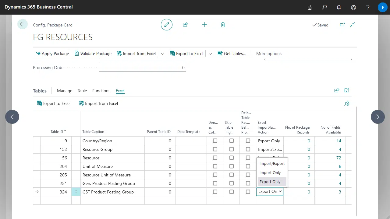The width and height of the screenshot is (390, 219).
Task: Click the plus icon to create new
Action: pyautogui.click(x=204, y=25)
